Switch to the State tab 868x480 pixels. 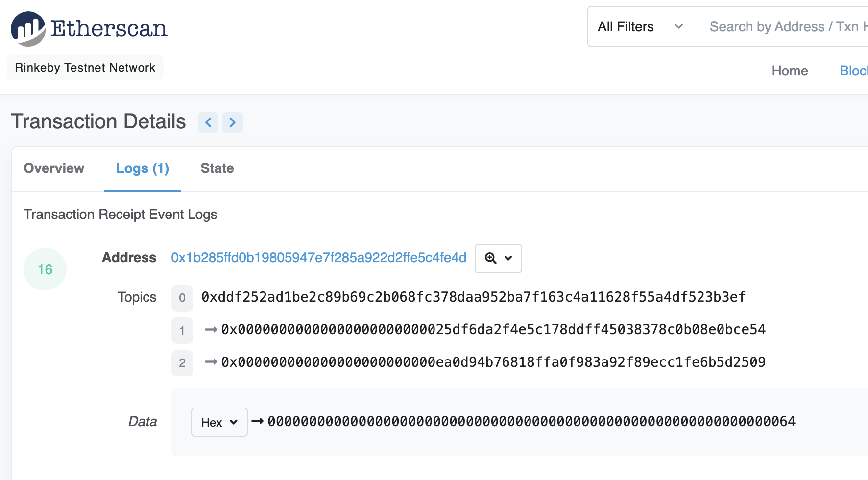[217, 168]
